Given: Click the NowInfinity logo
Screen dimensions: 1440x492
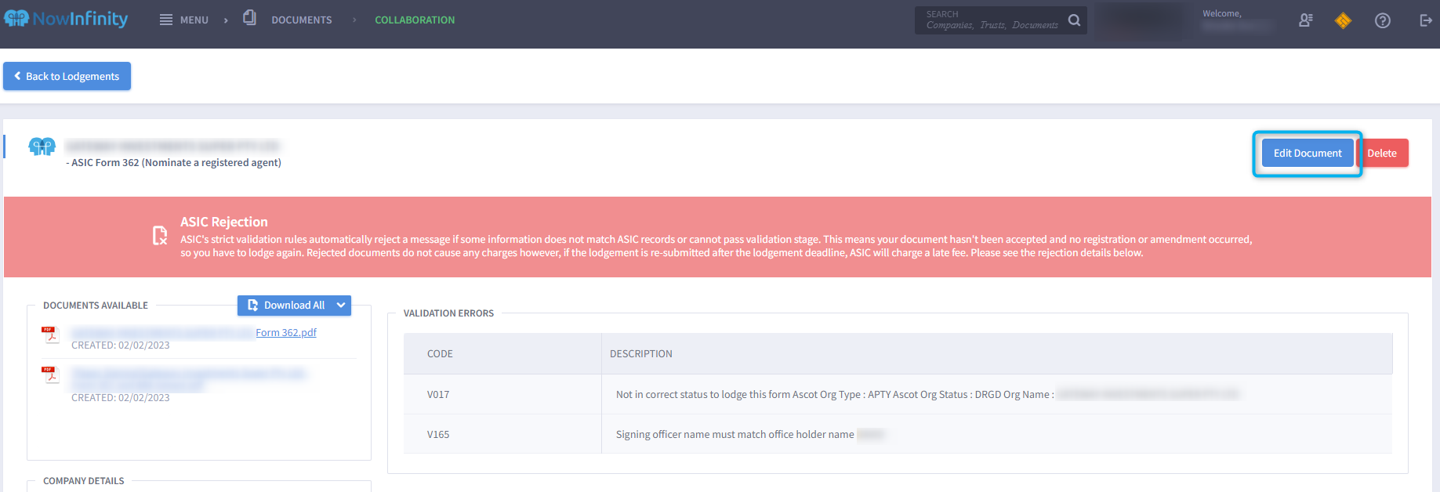Looking at the screenshot, I should [x=66, y=19].
